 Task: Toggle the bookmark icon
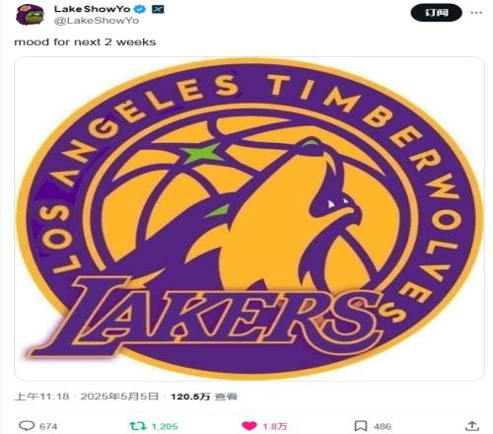tap(361, 426)
